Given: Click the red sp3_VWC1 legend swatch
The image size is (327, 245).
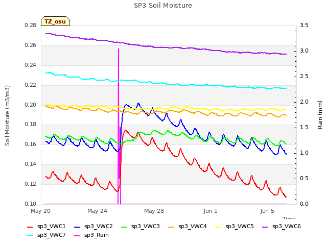Looking at the screenshot, I should pos(30,227).
